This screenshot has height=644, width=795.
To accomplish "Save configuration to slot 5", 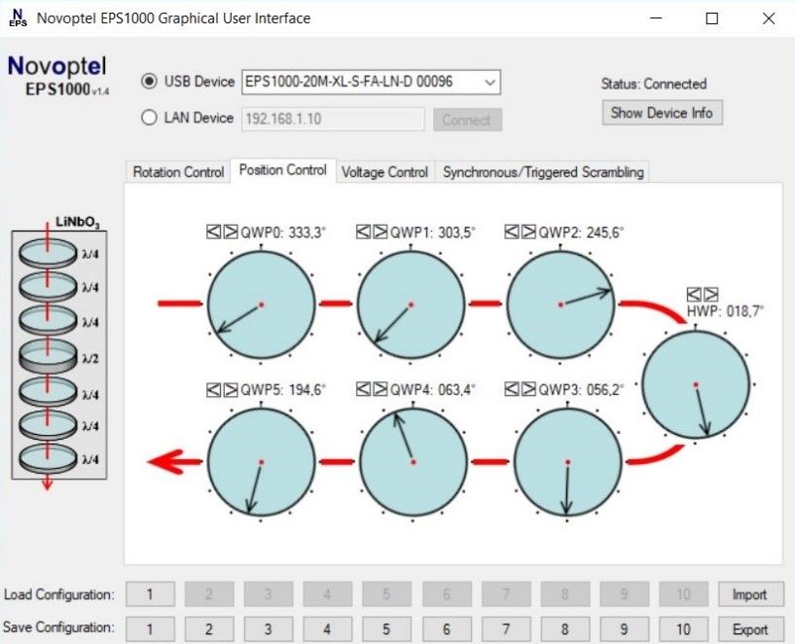I will (386, 628).
